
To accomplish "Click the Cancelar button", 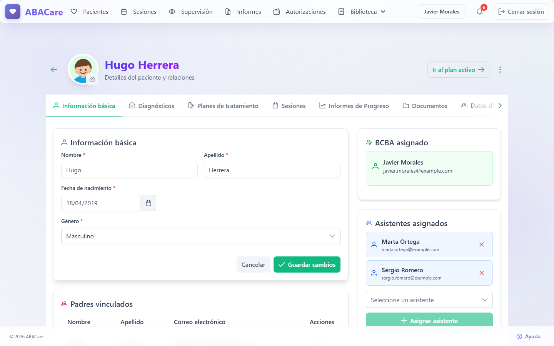I will [x=253, y=264].
